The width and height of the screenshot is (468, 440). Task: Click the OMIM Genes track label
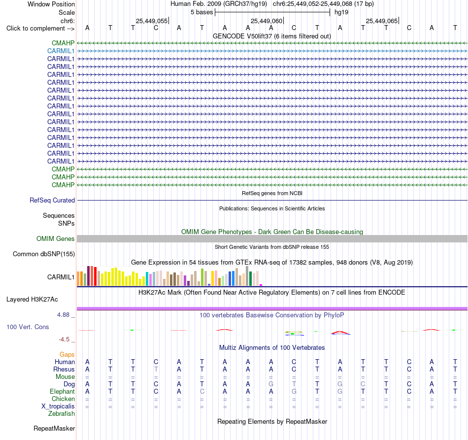[x=55, y=239]
